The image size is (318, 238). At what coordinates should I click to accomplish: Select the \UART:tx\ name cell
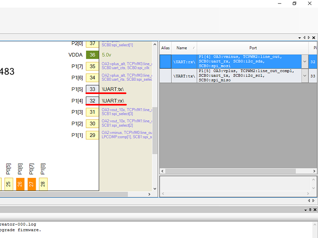click(184, 76)
